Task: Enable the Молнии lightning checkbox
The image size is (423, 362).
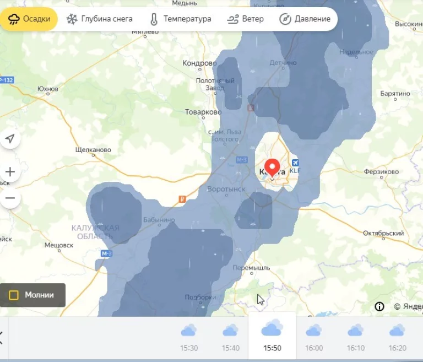Action: coord(14,295)
